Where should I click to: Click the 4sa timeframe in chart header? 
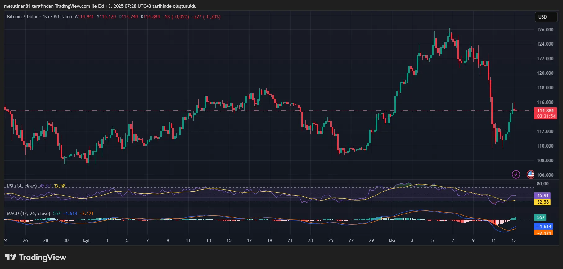pos(46,17)
